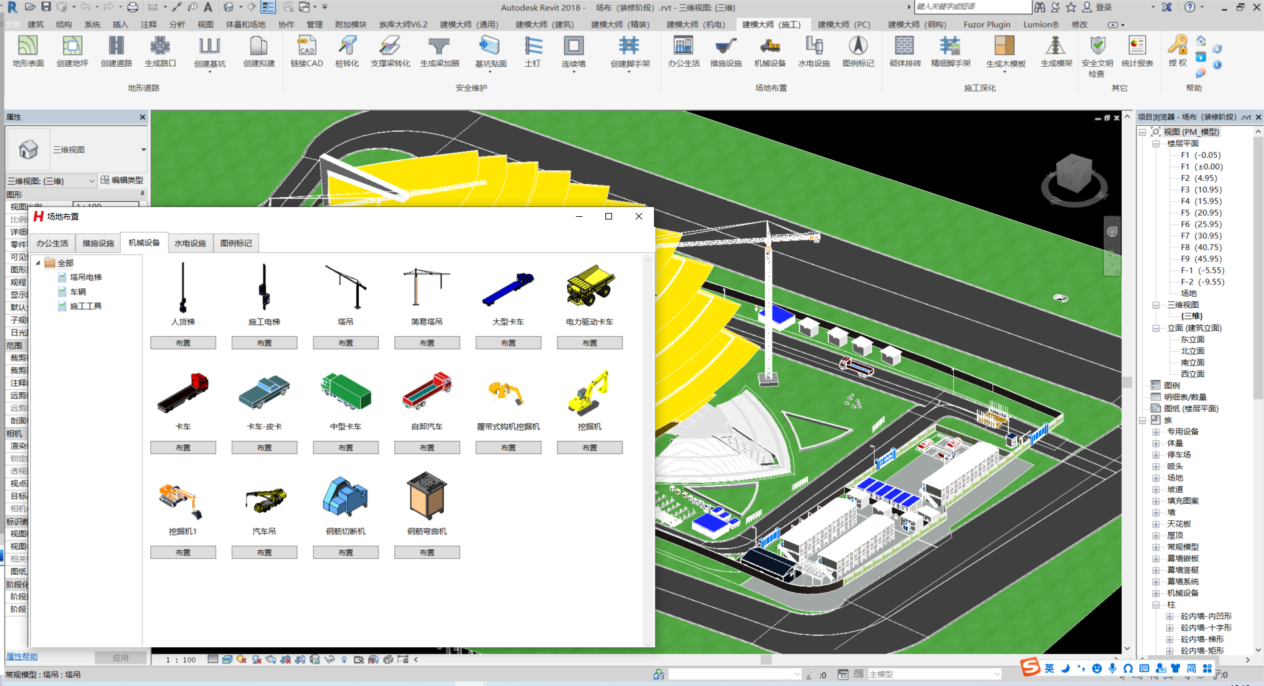Viewport: 1264px width, 686px height.
Task: Open the 三维视图 type selector dropdown
Action: point(143,149)
